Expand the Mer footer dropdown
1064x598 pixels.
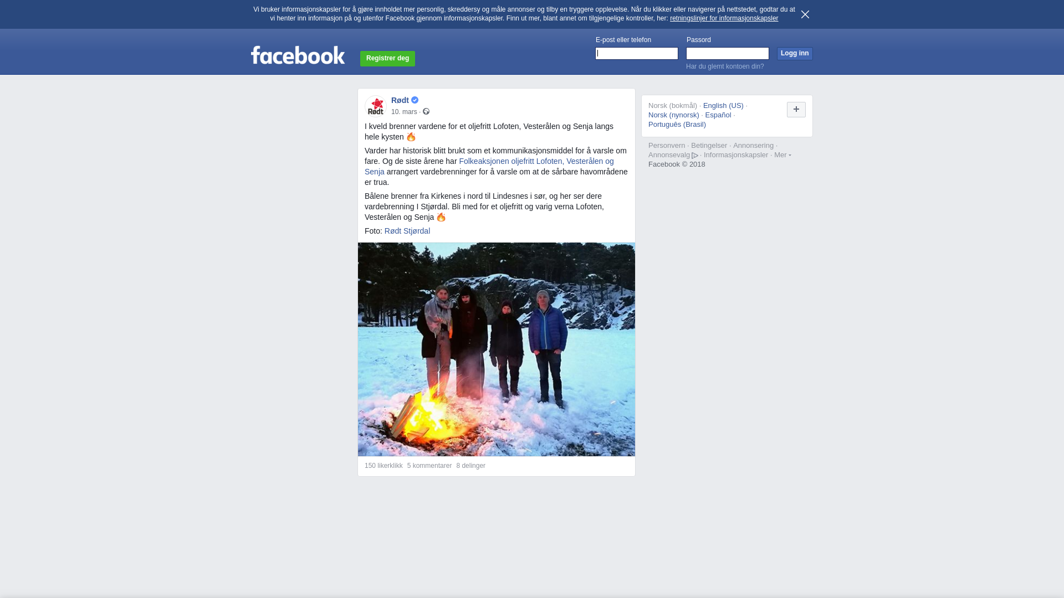(x=782, y=155)
